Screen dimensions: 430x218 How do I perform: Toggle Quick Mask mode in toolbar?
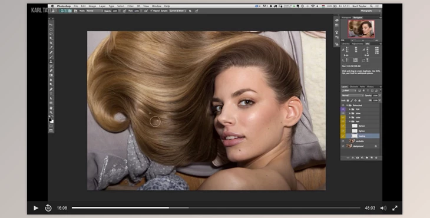pyautogui.click(x=51, y=126)
